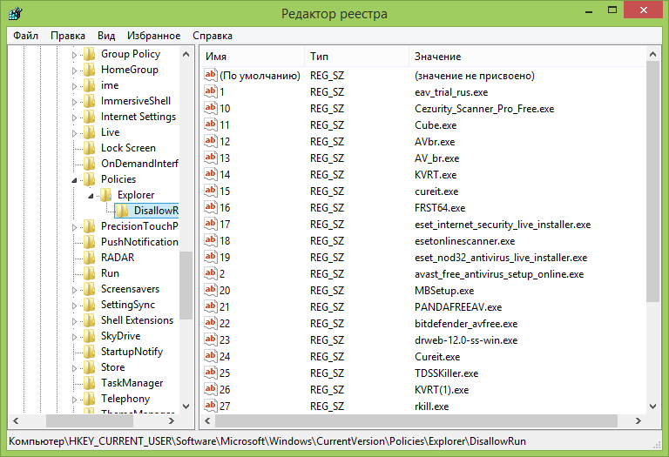Click the Group Policy folder icon
Image resolution: width=669 pixels, height=457 pixels.
(90, 54)
